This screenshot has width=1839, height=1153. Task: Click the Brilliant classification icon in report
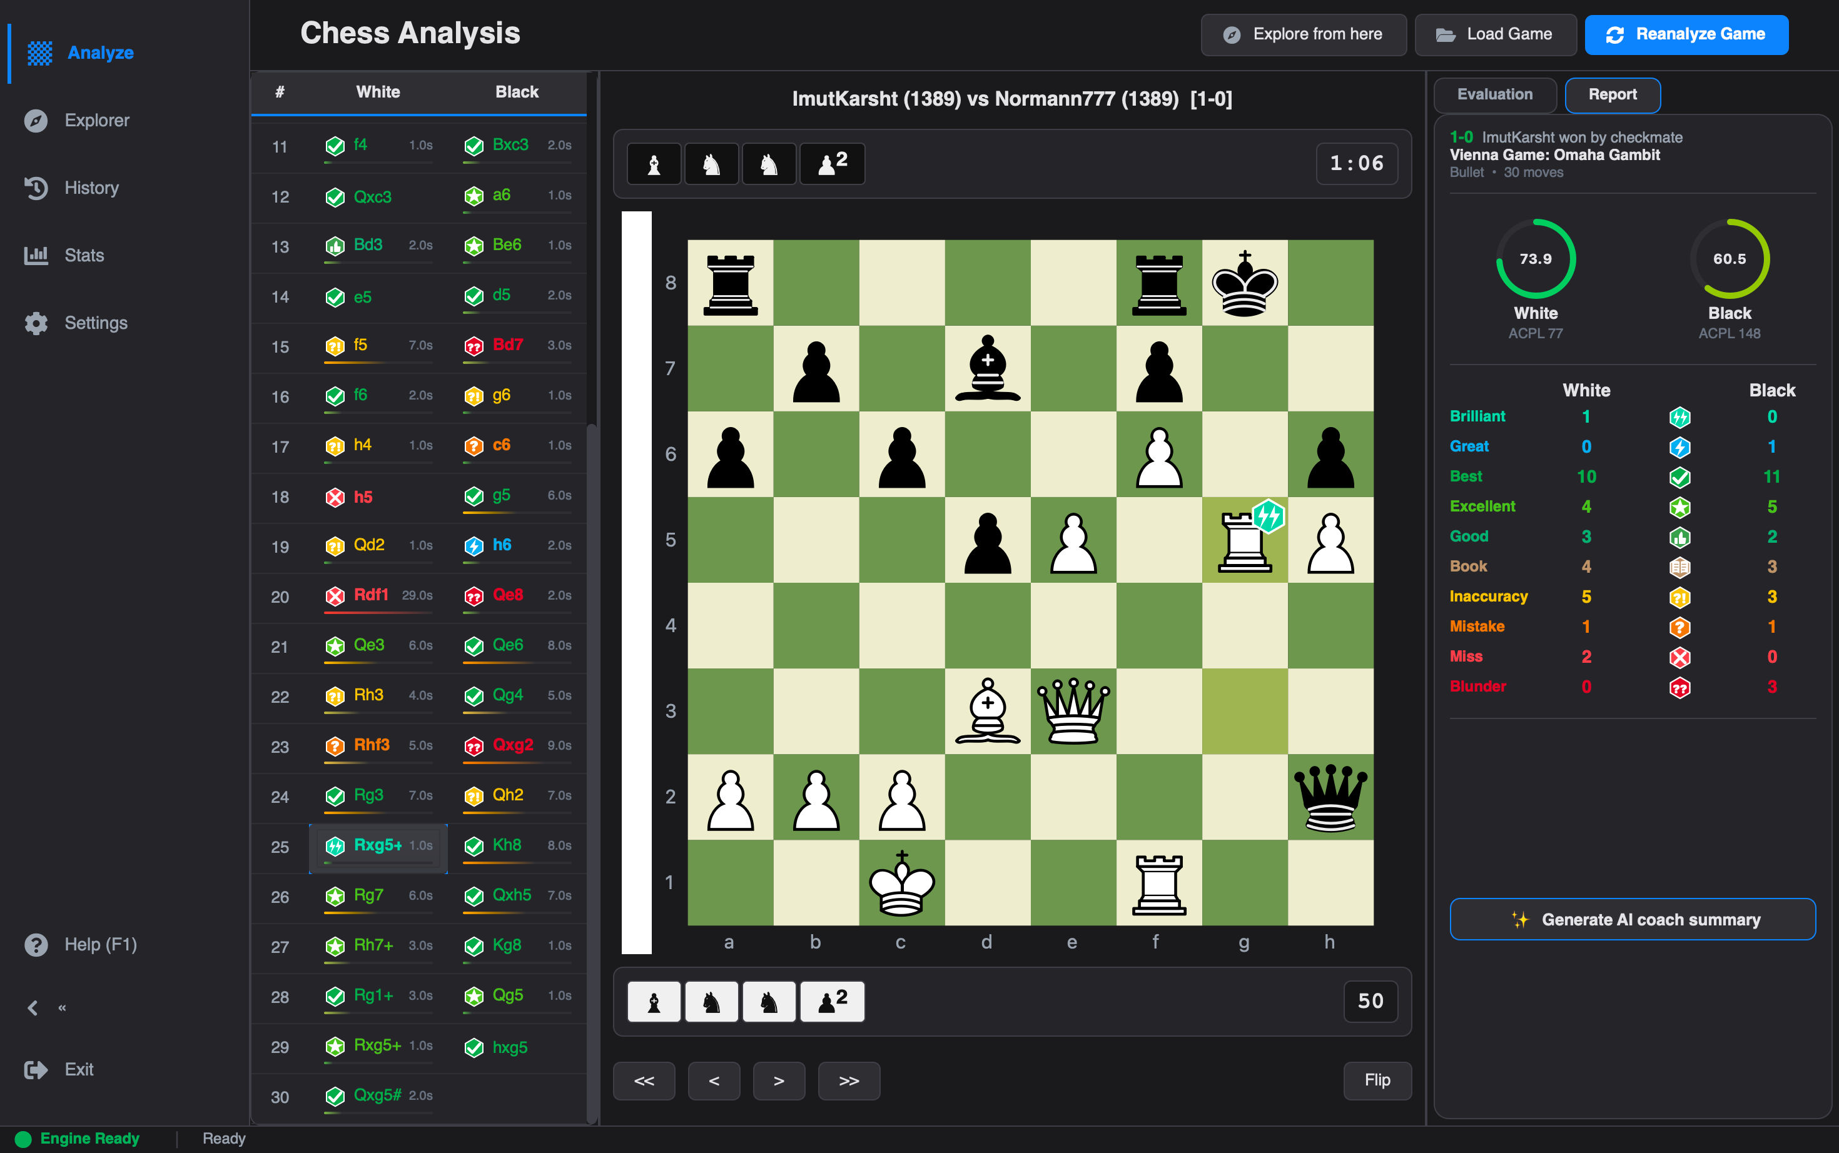tap(1679, 417)
